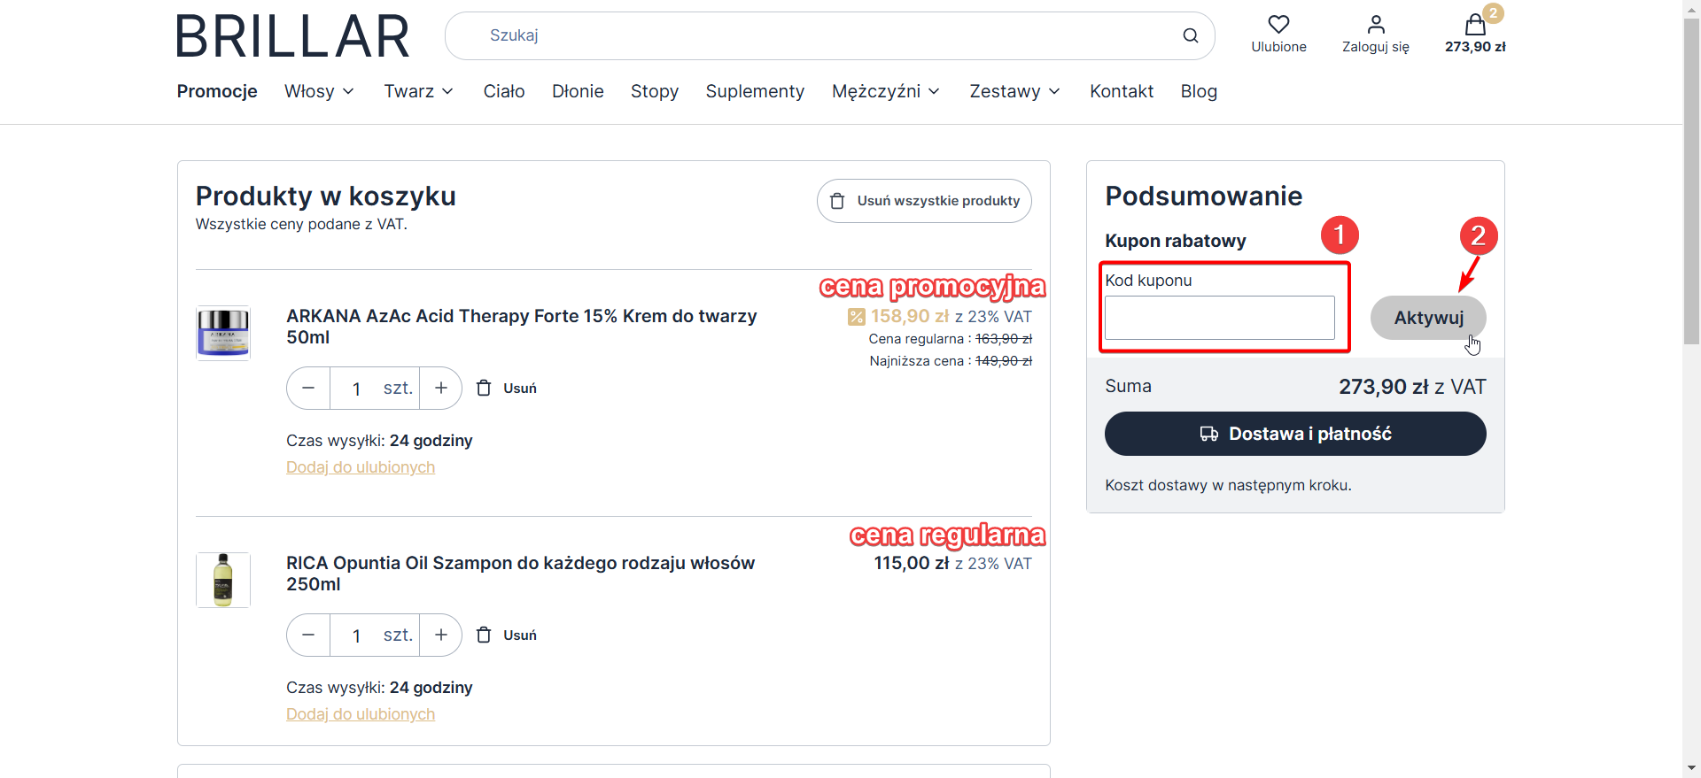The height and width of the screenshot is (778, 1701).
Task: Increase ARKANA cream quantity with plus
Action: click(x=441, y=389)
